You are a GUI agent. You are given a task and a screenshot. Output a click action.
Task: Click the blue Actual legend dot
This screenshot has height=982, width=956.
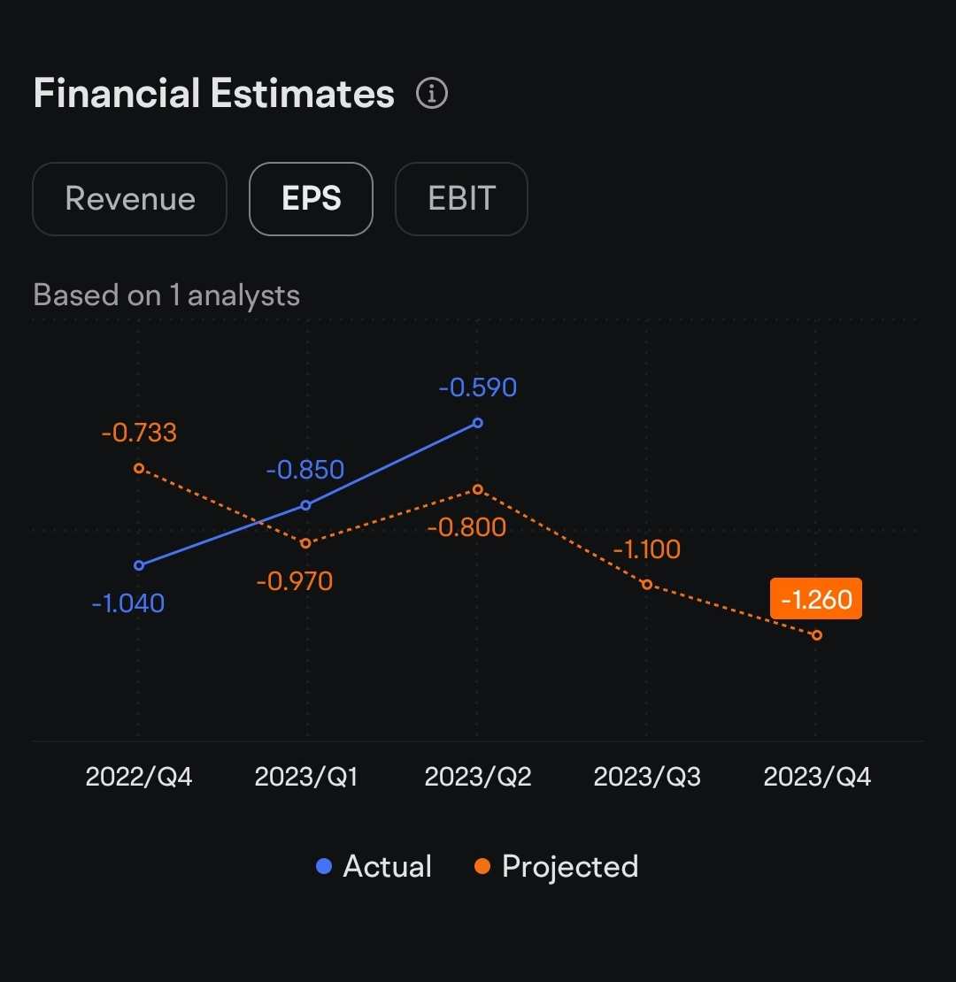[325, 867]
